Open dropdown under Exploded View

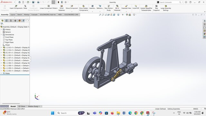(x=126, y=12)
